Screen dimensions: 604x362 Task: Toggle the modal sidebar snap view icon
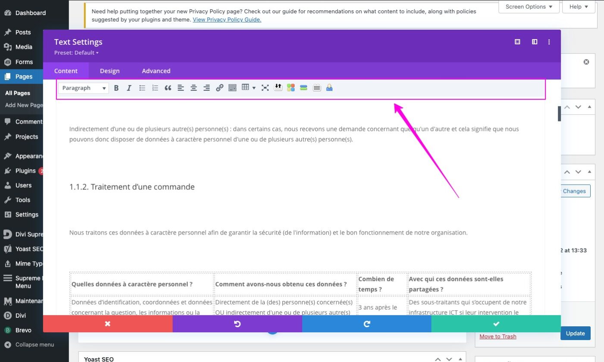(535, 42)
